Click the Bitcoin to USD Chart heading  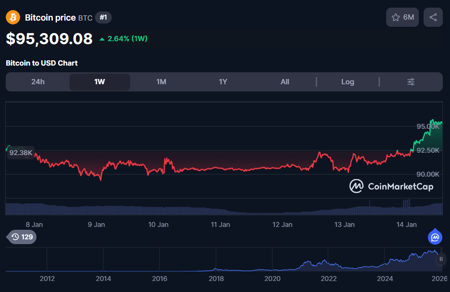click(x=42, y=63)
